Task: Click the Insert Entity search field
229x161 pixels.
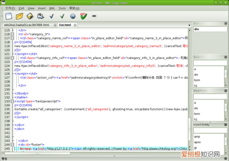Action: click(210, 130)
